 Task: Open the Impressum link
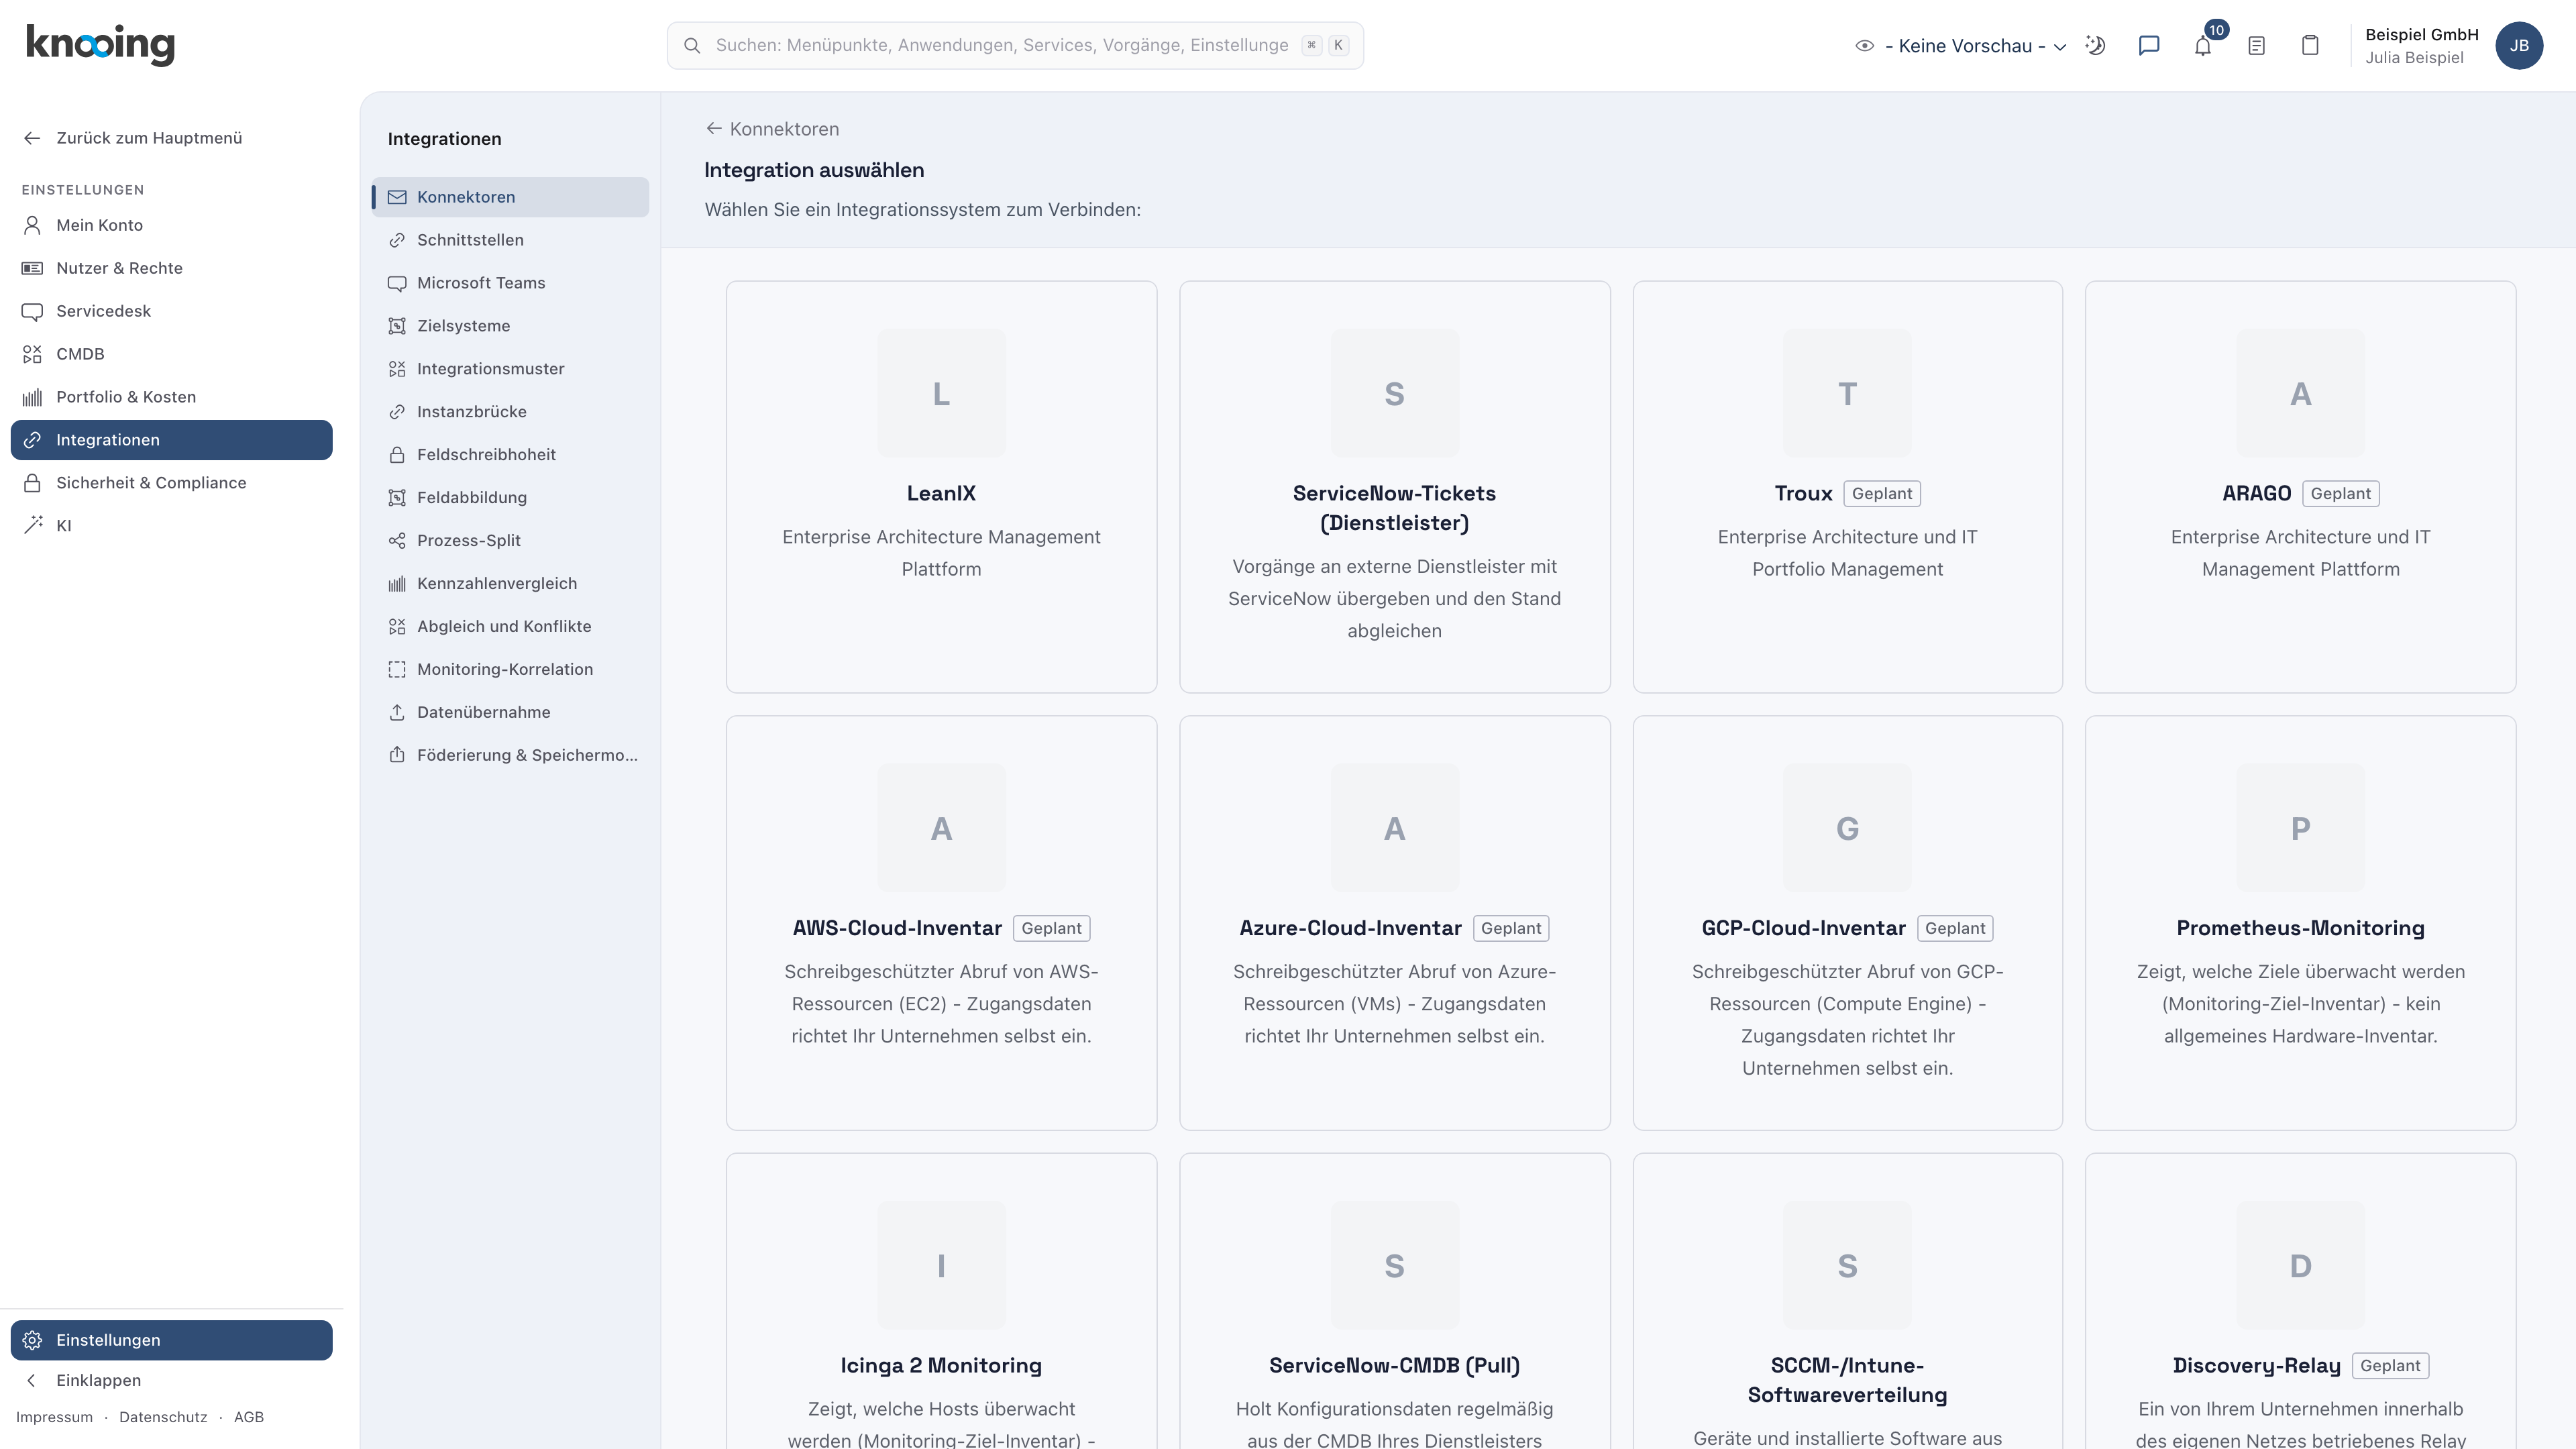coord(54,1417)
